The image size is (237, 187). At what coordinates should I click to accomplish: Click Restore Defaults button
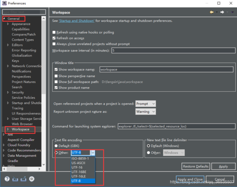[196, 166]
